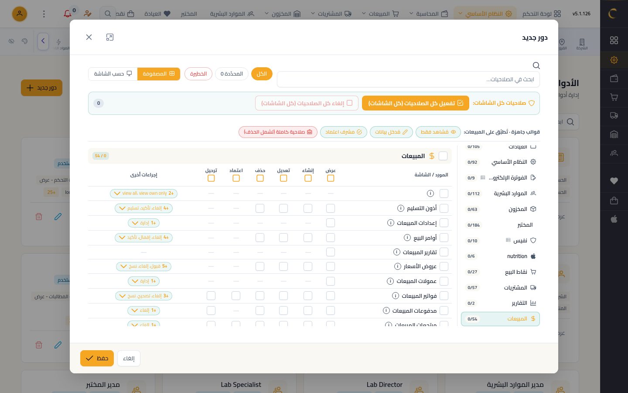Viewport: 628px width, 393px height.
Task: Expand other actions for فواتير المبيعات
Action: coord(143,296)
